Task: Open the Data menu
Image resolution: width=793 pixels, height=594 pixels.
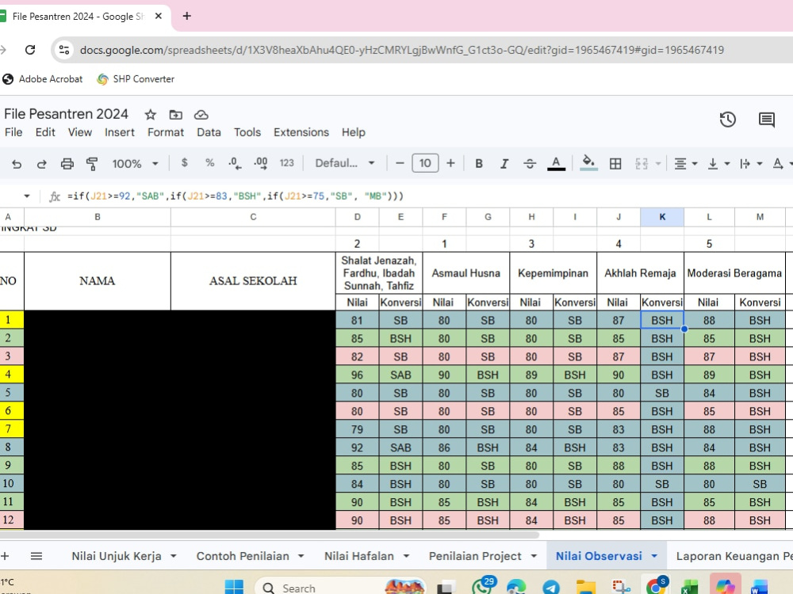Action: pos(209,132)
